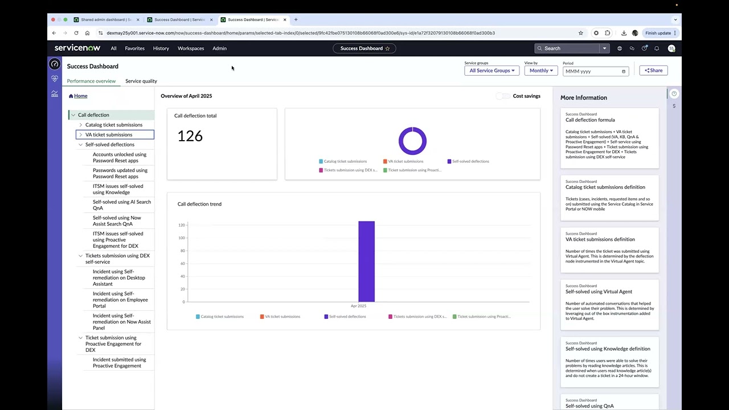The width and height of the screenshot is (729, 410).
Task: Open the All menu
Action: 113,48
